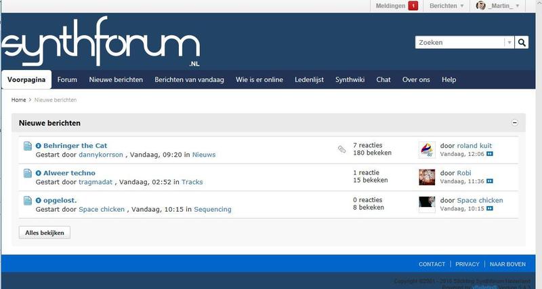Image resolution: width=542 pixels, height=289 pixels.
Task: Click the CONTACT footer link
Action: (x=432, y=264)
